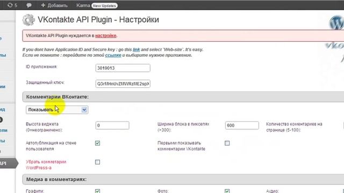This screenshot has height=193, width=344.
Task: Focus the Высота виджета field with 0
Action: coord(112,125)
